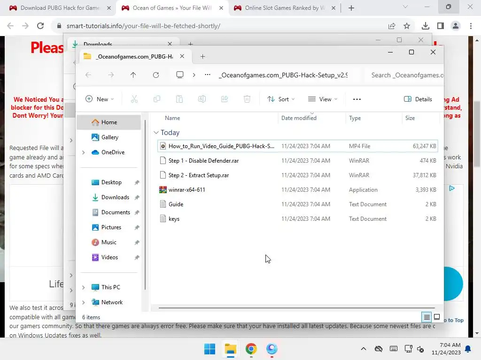Expand the Network tree node

84,302
